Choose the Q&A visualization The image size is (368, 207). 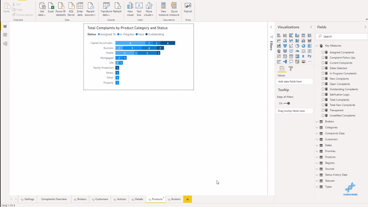291,62
